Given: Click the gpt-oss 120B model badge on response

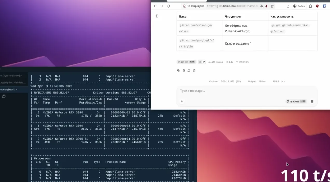Looking at the screenshot, I should 186,62.
